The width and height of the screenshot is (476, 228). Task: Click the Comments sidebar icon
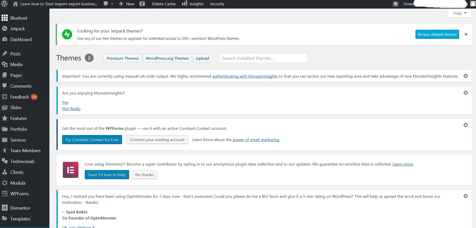5,86
